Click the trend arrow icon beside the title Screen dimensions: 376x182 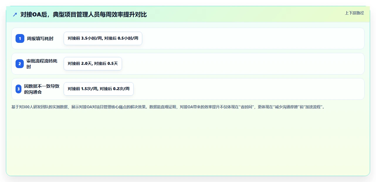(x=15, y=14)
